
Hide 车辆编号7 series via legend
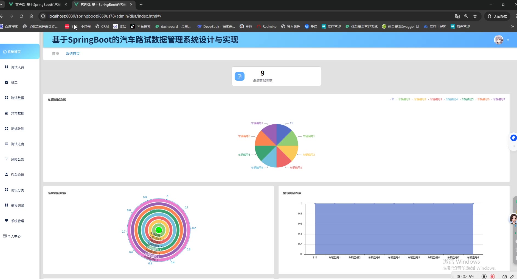tap(499, 99)
